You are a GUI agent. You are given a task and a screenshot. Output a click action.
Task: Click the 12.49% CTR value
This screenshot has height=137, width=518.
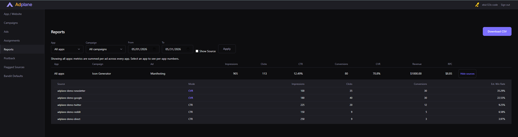pyautogui.click(x=298, y=74)
